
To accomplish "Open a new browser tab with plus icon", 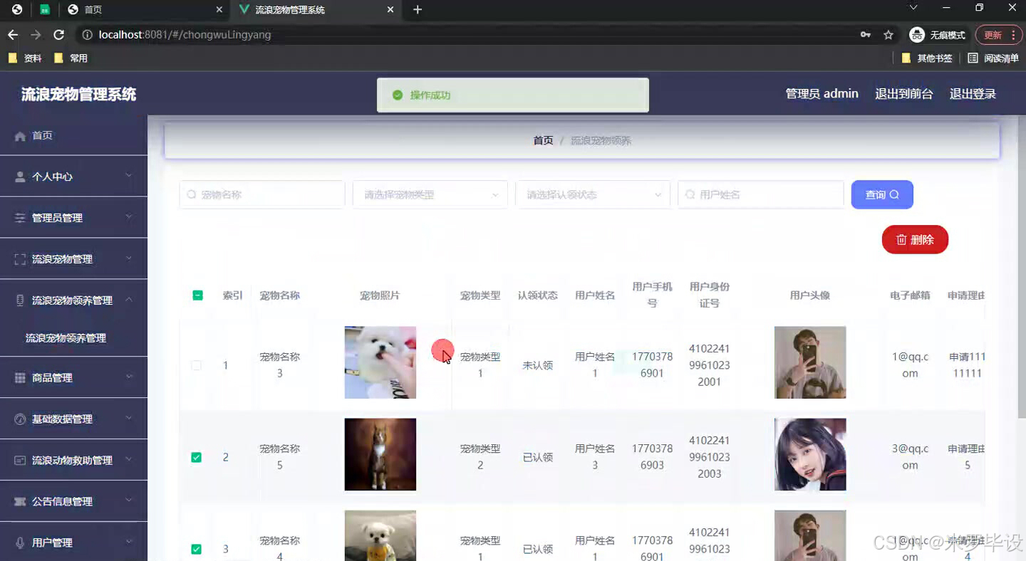I will (418, 10).
